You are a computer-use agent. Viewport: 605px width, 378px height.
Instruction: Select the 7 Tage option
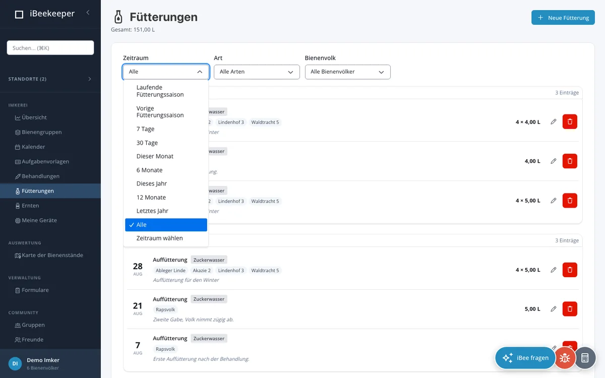click(166, 129)
